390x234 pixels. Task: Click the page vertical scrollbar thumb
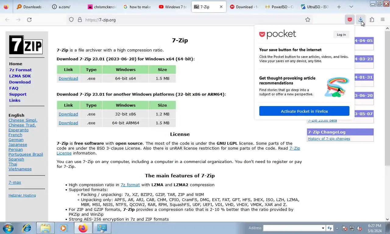387,99
